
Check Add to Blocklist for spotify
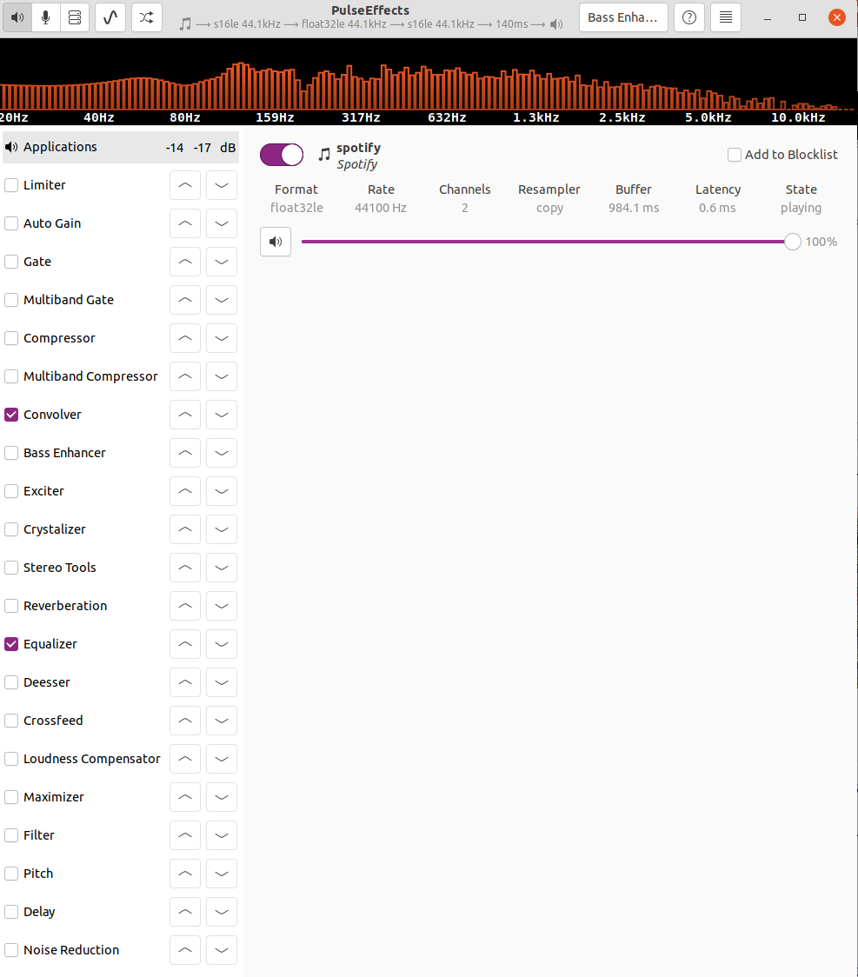734,154
